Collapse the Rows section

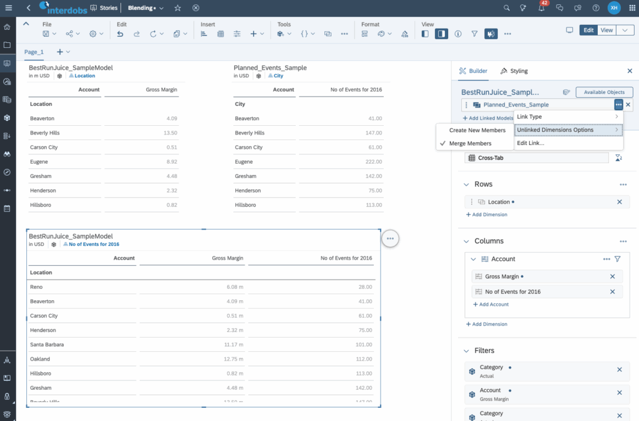tap(466, 184)
